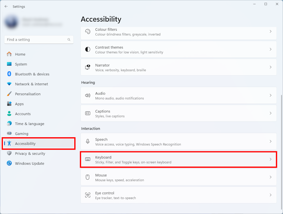The width and height of the screenshot is (283, 214).
Task: Click the Speech microphone icon
Action: tap(88, 141)
